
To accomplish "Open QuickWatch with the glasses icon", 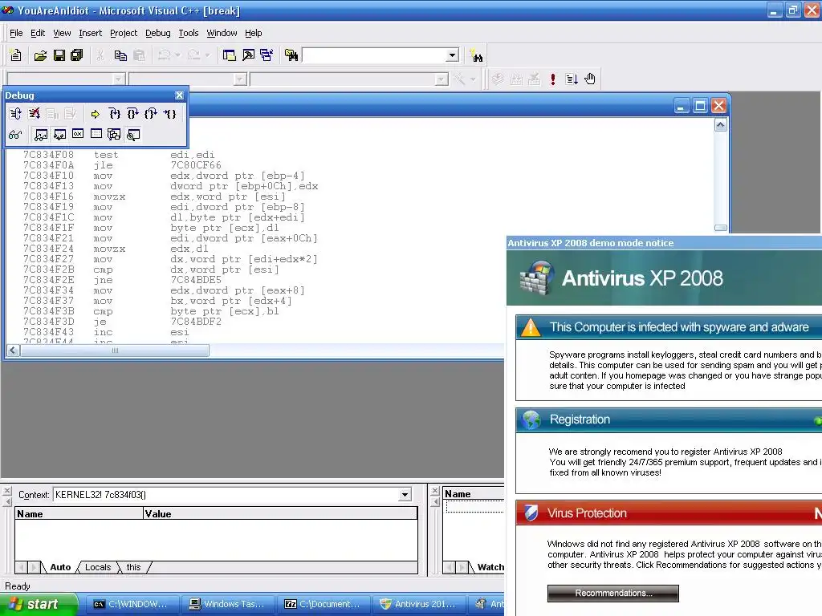I will tap(15, 135).
